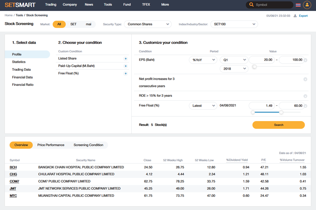The image size is (316, 210).
Task: Open the Company menu
Action: (70, 4)
